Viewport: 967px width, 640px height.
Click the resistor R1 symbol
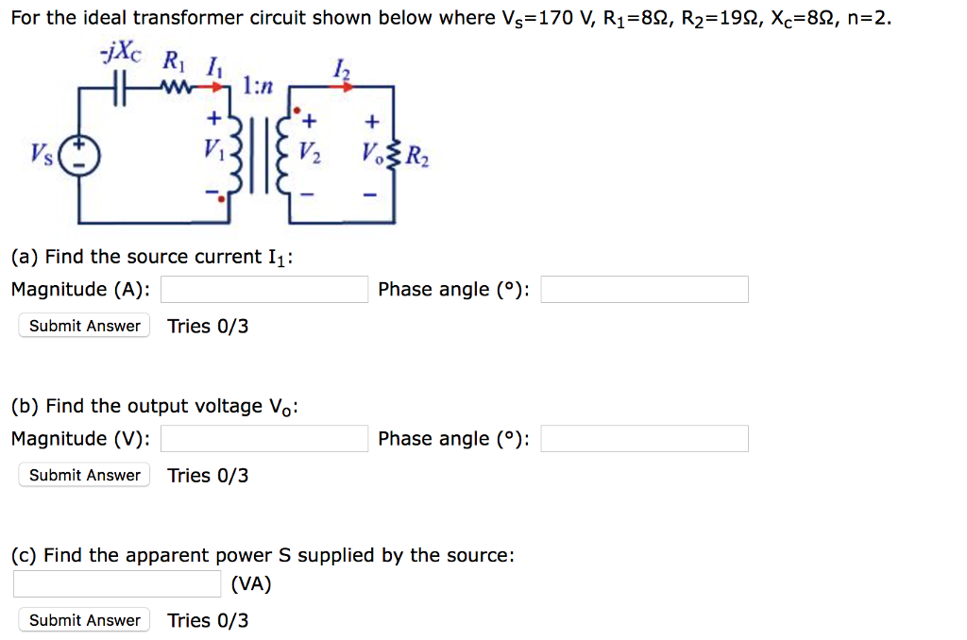175,86
